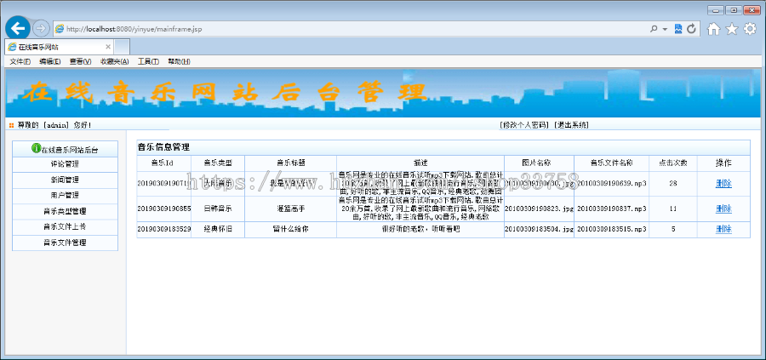Image resolution: width=766 pixels, height=360 pixels.
Task: Open 评论管理 in the sidebar
Action: click(65, 164)
